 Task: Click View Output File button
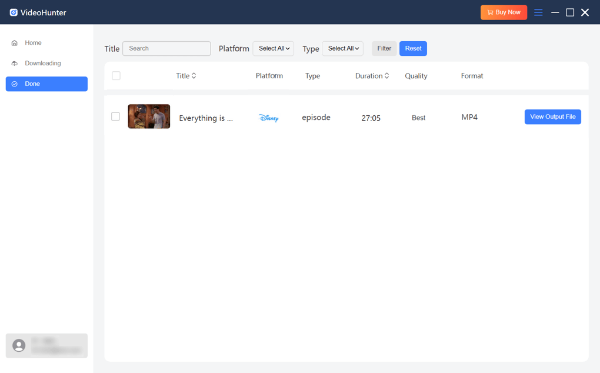click(x=553, y=116)
